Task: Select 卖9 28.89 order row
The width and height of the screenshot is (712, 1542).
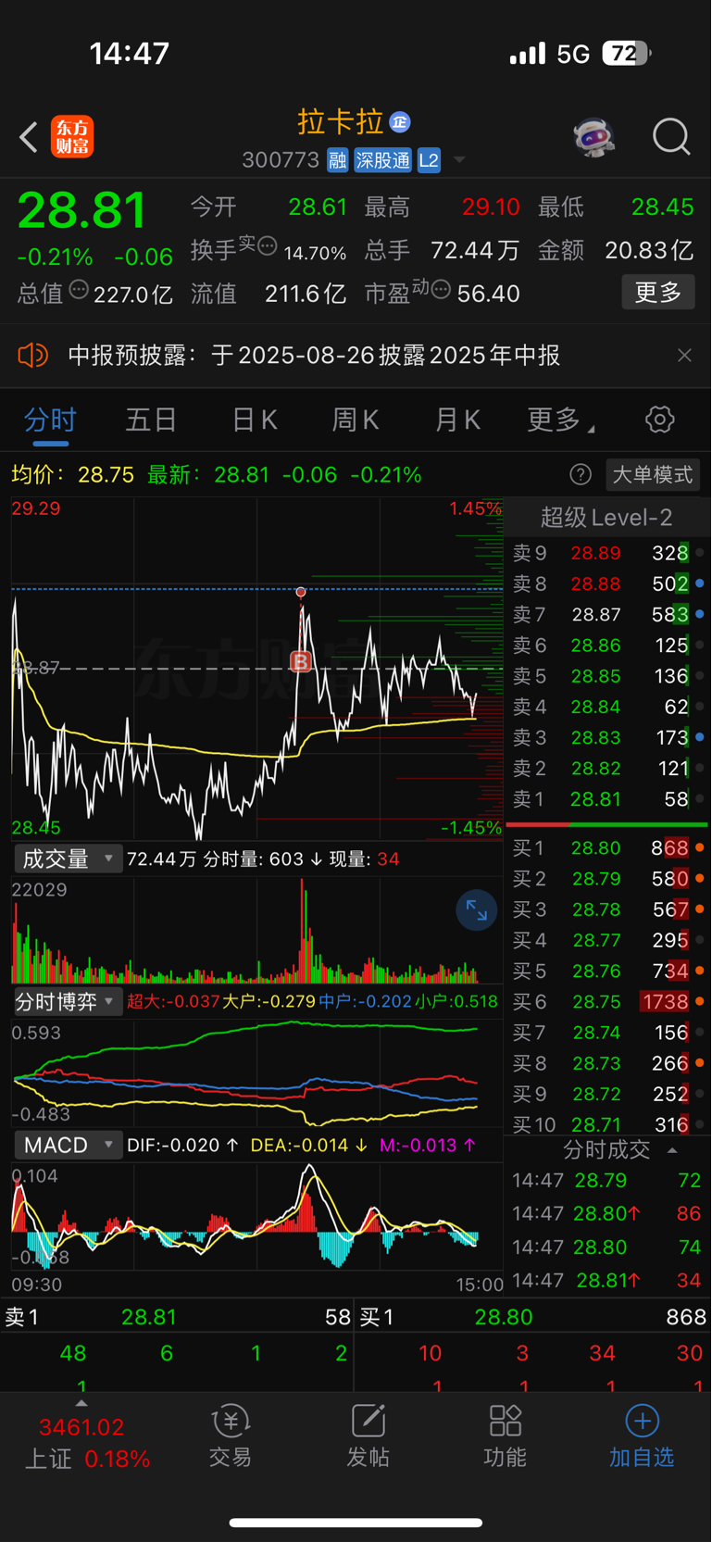Action: pyautogui.click(x=607, y=554)
